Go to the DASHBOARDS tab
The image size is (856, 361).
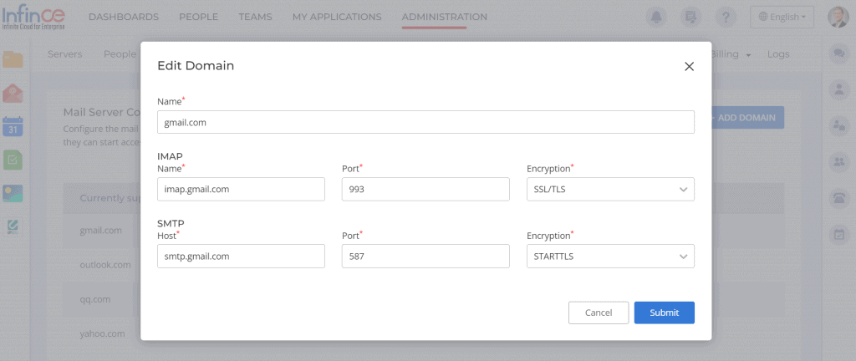click(124, 17)
